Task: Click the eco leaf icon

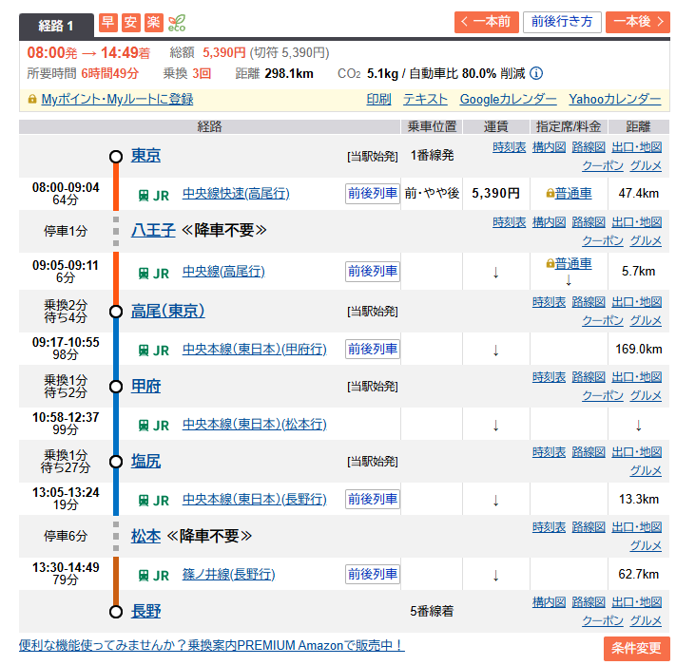Action: [178, 22]
